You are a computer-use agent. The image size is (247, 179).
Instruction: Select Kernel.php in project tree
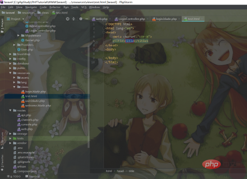pos(30,40)
